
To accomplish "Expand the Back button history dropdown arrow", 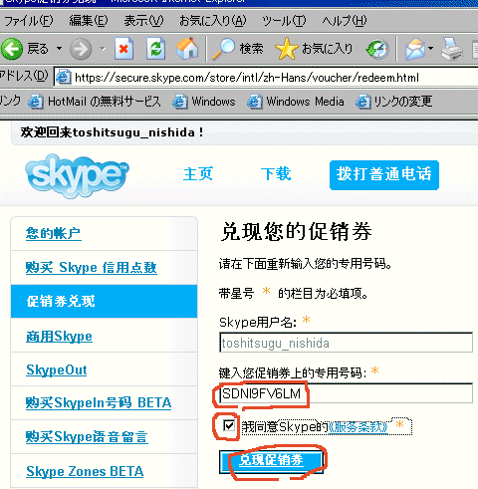I will coord(59,49).
